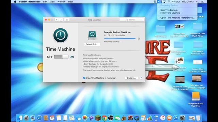
Task: Click the Seagate Backup Plus Drive name text
Action: [117, 32]
